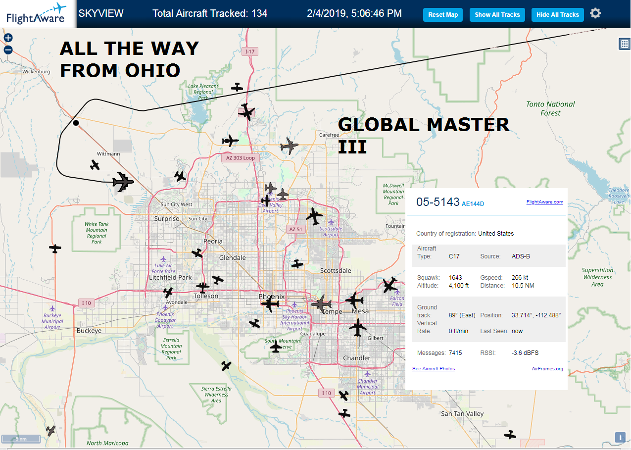Click the AE144D hex code link
631x450 pixels.
473,204
